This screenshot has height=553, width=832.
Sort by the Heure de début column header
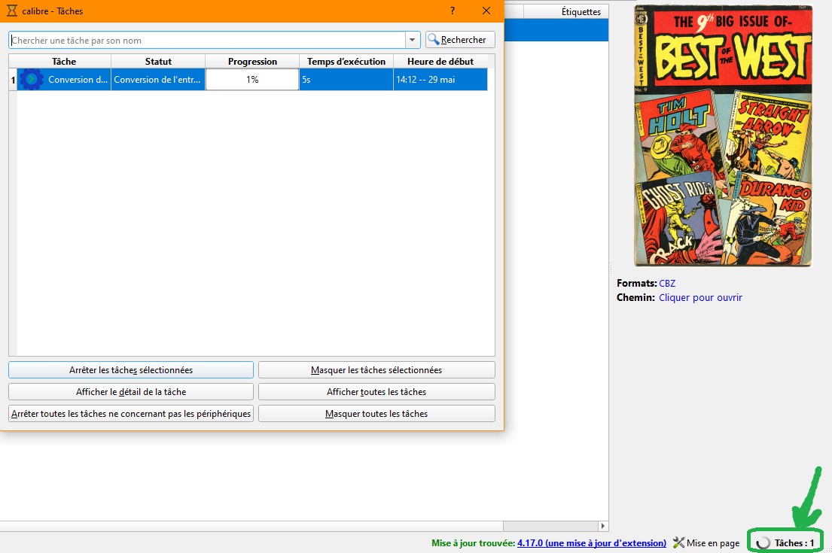point(440,62)
